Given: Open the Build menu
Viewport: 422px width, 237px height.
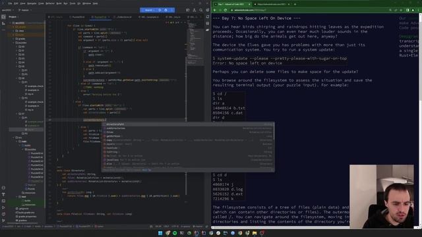Looking at the screenshot, I should [59, 3].
